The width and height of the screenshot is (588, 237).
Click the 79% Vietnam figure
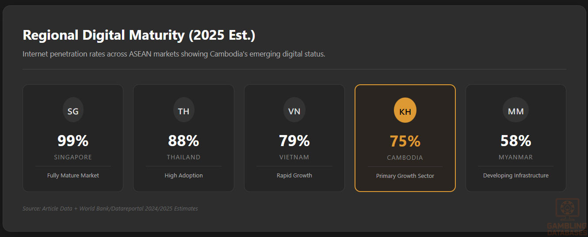(x=294, y=141)
